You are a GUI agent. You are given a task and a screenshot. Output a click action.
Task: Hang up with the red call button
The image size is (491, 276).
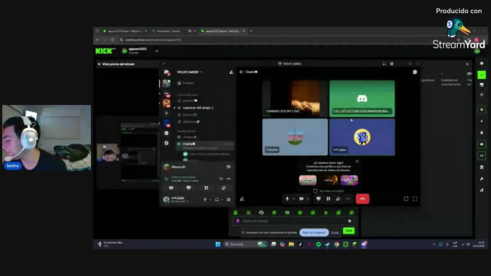362,199
